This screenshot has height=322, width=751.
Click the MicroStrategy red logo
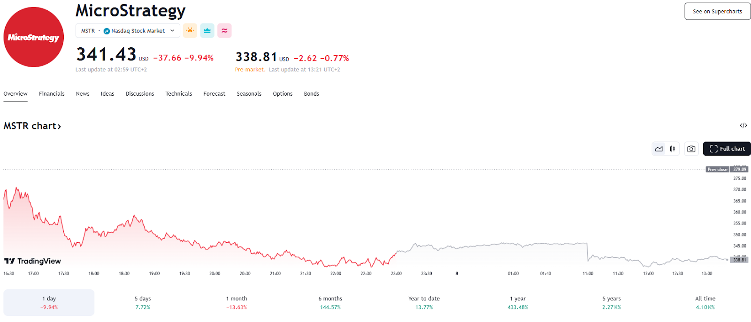click(34, 37)
